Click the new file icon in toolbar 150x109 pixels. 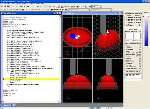point(2,6)
